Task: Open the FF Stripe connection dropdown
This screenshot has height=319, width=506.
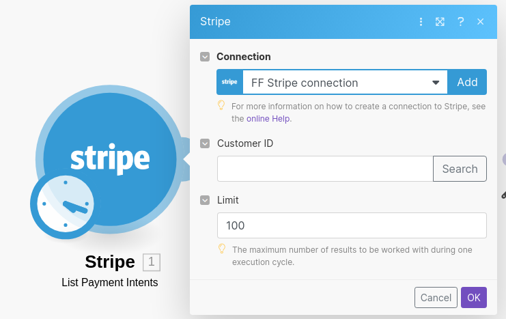Action: pyautogui.click(x=345, y=82)
